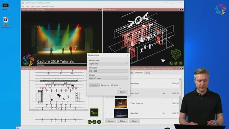
Task: Select the Waterfall snapshot row
Action: 142,113
